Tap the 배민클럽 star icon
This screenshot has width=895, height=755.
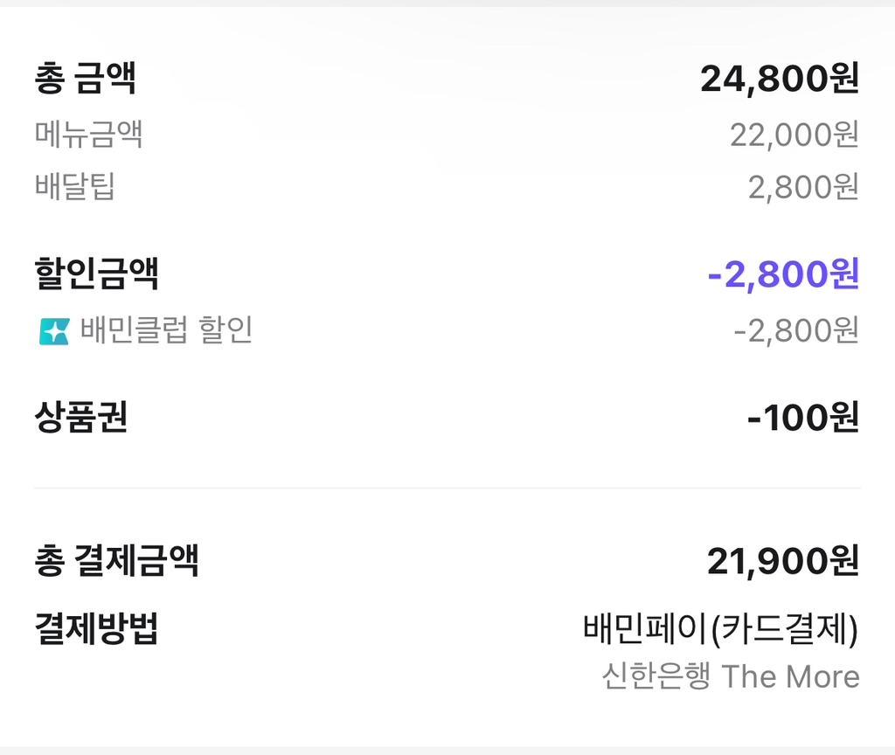click(54, 331)
